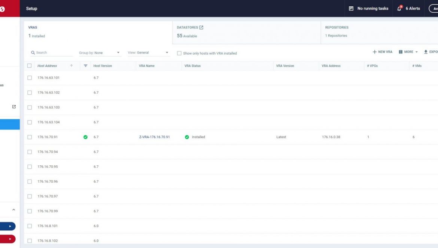Open the View General dropdown
Image resolution: width=438 pixels, height=248 pixels.
148,52
